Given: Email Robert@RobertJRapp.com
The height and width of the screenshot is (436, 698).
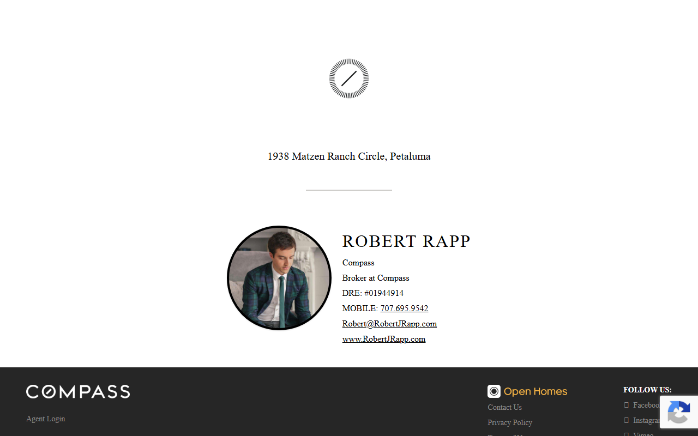Looking at the screenshot, I should (x=389, y=324).
